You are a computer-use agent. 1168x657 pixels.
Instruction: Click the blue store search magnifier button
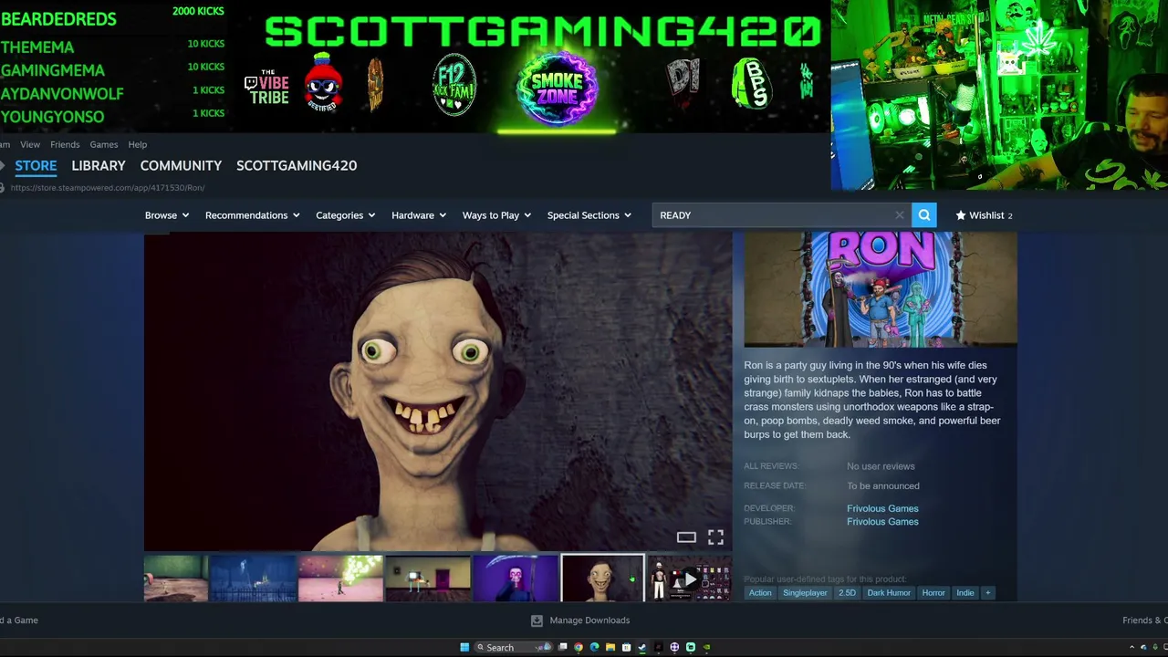924,215
